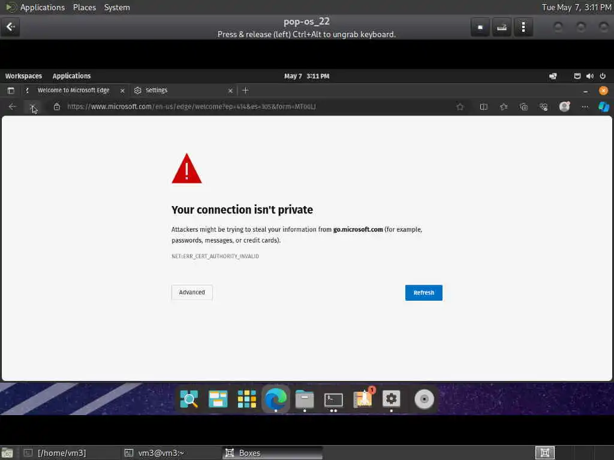Open Boxes more options menu
The height and width of the screenshot is (460, 614).
click(523, 27)
